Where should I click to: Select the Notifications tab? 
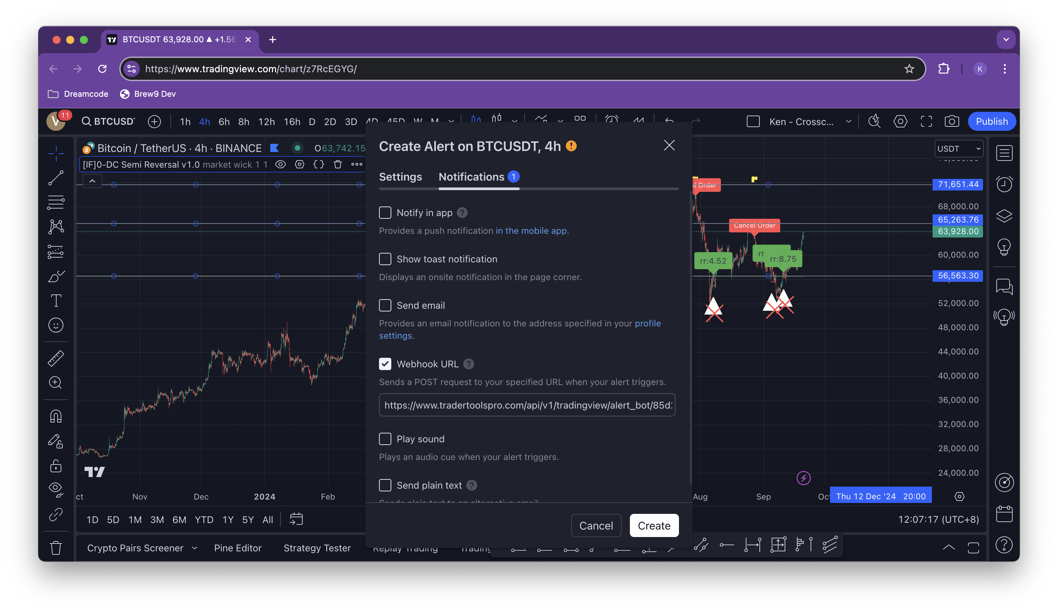pyautogui.click(x=479, y=177)
